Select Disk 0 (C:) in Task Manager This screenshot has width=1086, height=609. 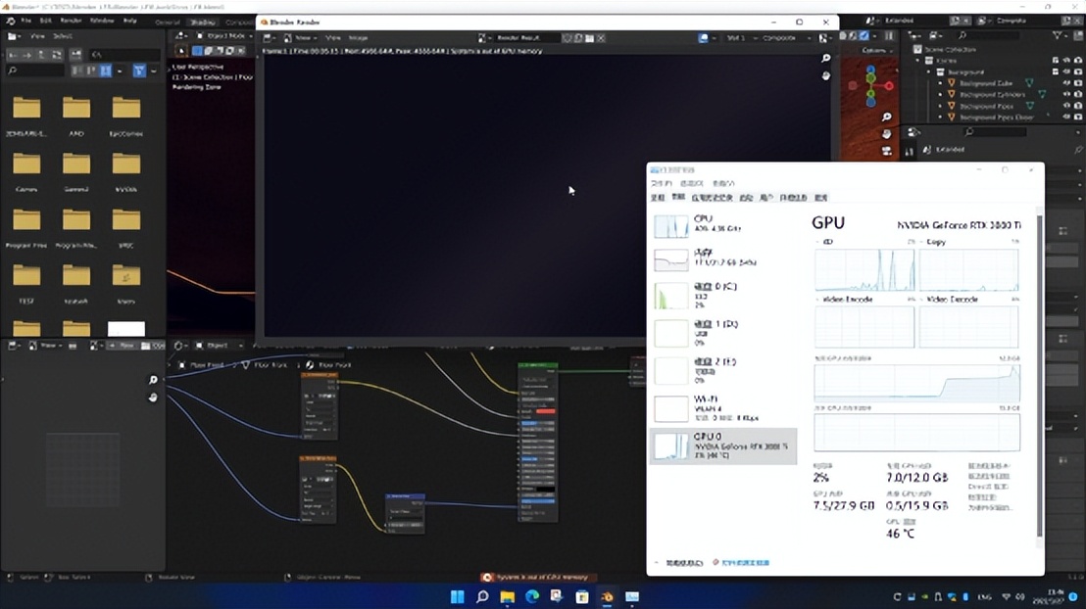point(723,296)
